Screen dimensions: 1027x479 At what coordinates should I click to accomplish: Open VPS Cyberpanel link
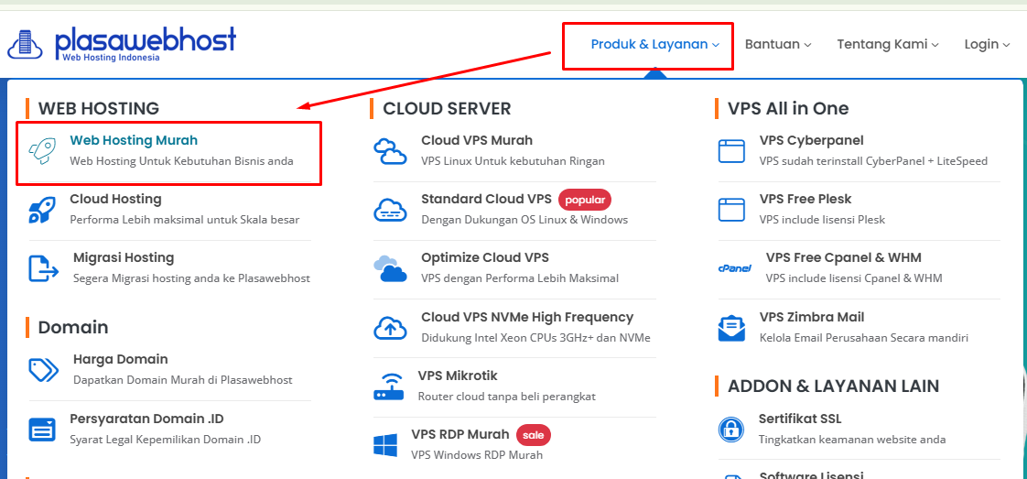point(812,140)
